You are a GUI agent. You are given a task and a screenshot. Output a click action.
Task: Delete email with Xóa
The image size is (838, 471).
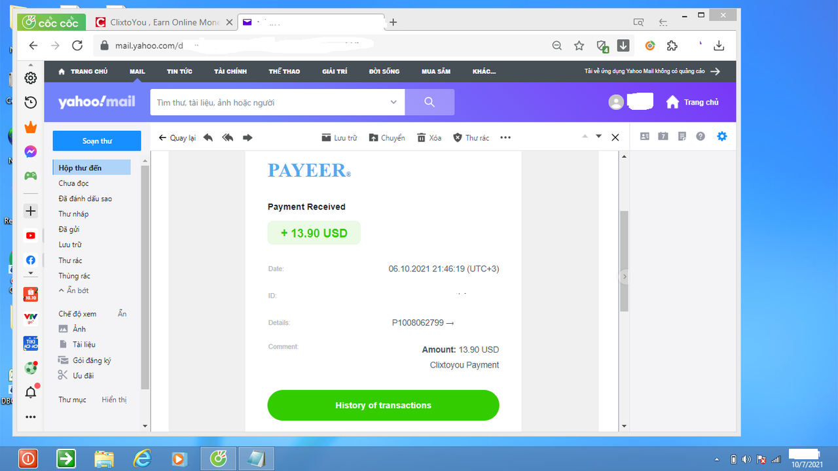[x=429, y=137]
